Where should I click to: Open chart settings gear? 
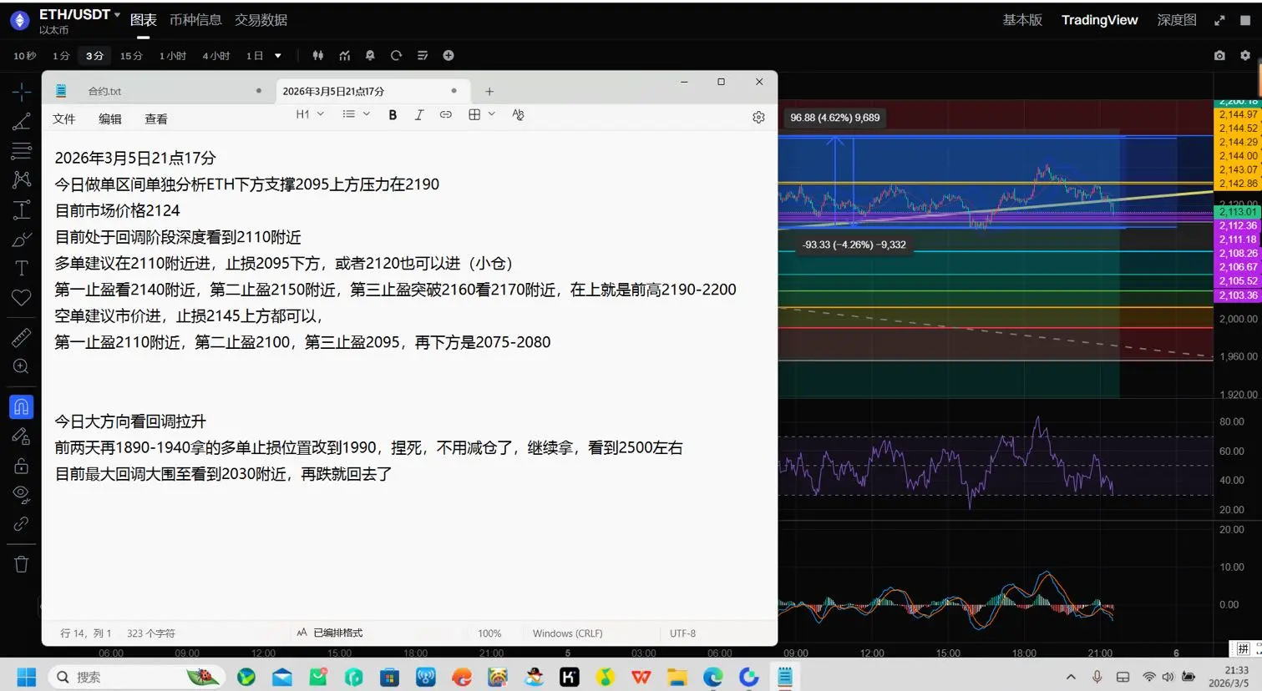coord(1245,56)
